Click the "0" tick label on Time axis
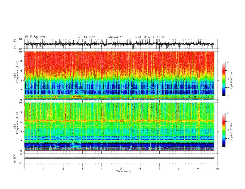The height and width of the screenshot is (189, 245). pos(24,169)
